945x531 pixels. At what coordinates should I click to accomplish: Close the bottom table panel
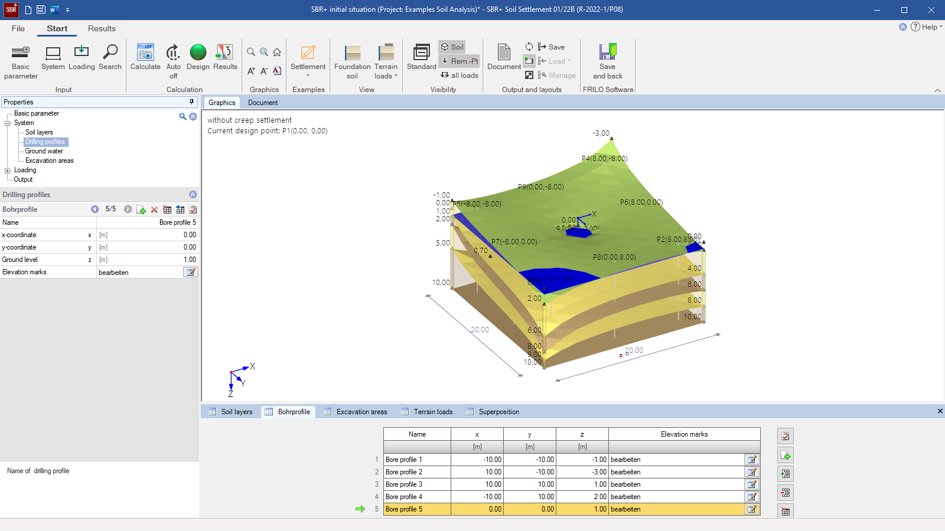point(940,411)
